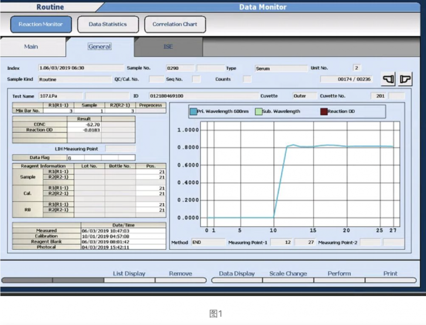Click the blue Pri. Wavelength 600nm swatch

pos(193,112)
